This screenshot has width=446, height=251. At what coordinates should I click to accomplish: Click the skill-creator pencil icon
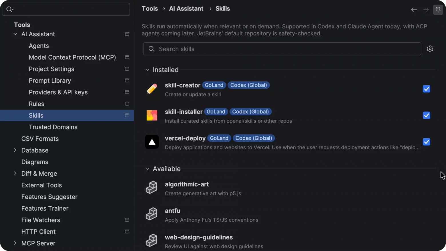pyautogui.click(x=152, y=89)
